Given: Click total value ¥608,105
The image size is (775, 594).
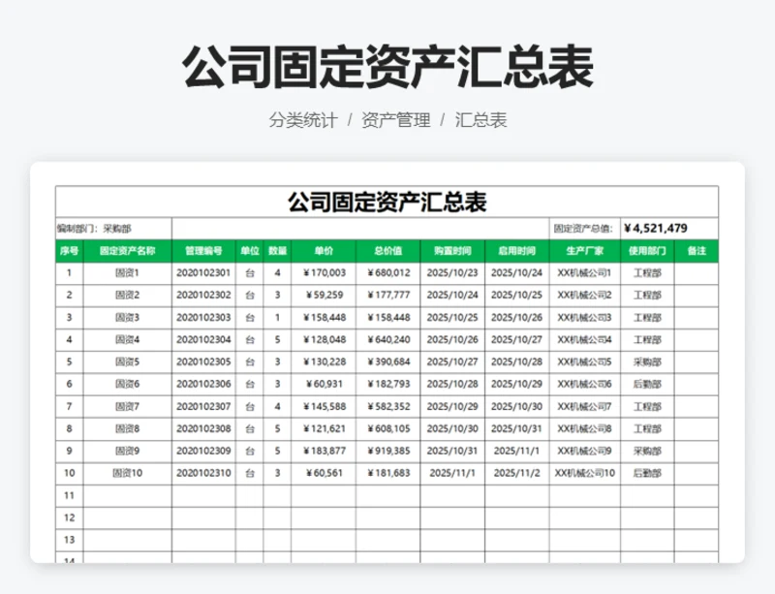Looking at the screenshot, I should click(x=388, y=429).
